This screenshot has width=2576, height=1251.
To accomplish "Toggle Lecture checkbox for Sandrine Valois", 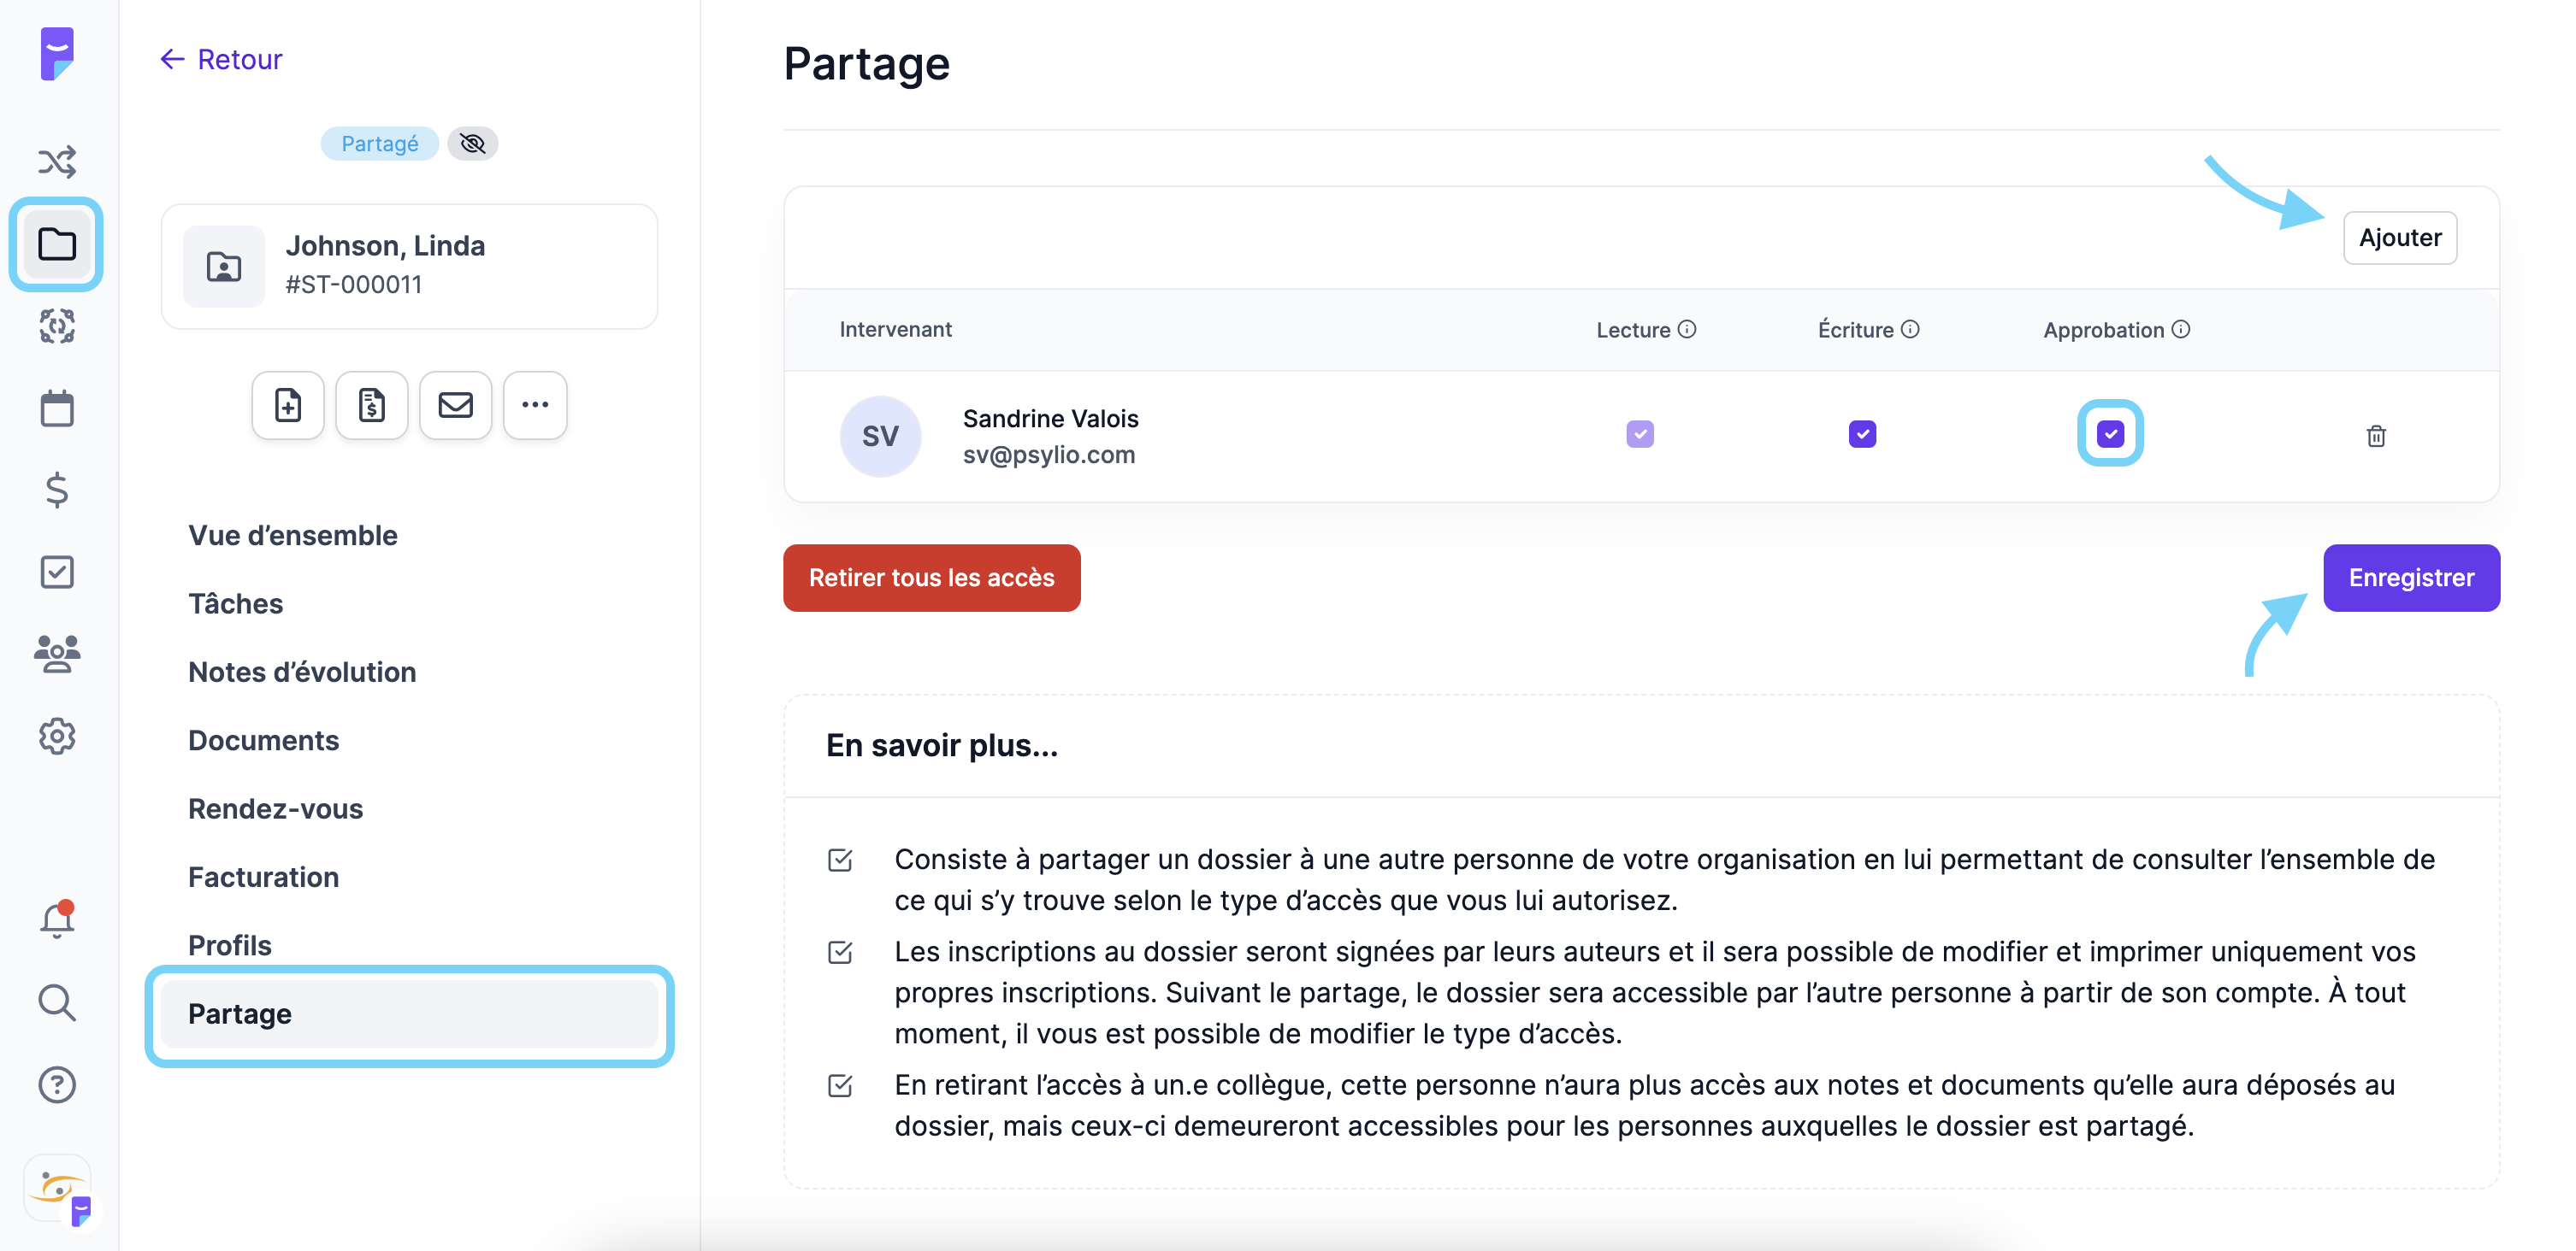I will (1640, 433).
